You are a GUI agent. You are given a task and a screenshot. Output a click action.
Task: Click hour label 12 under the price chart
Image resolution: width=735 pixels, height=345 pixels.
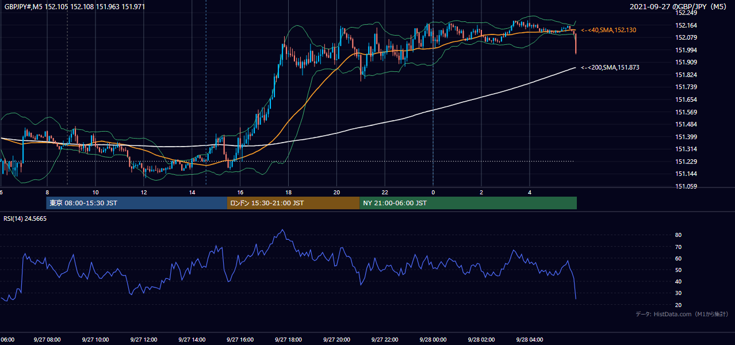coord(144,193)
